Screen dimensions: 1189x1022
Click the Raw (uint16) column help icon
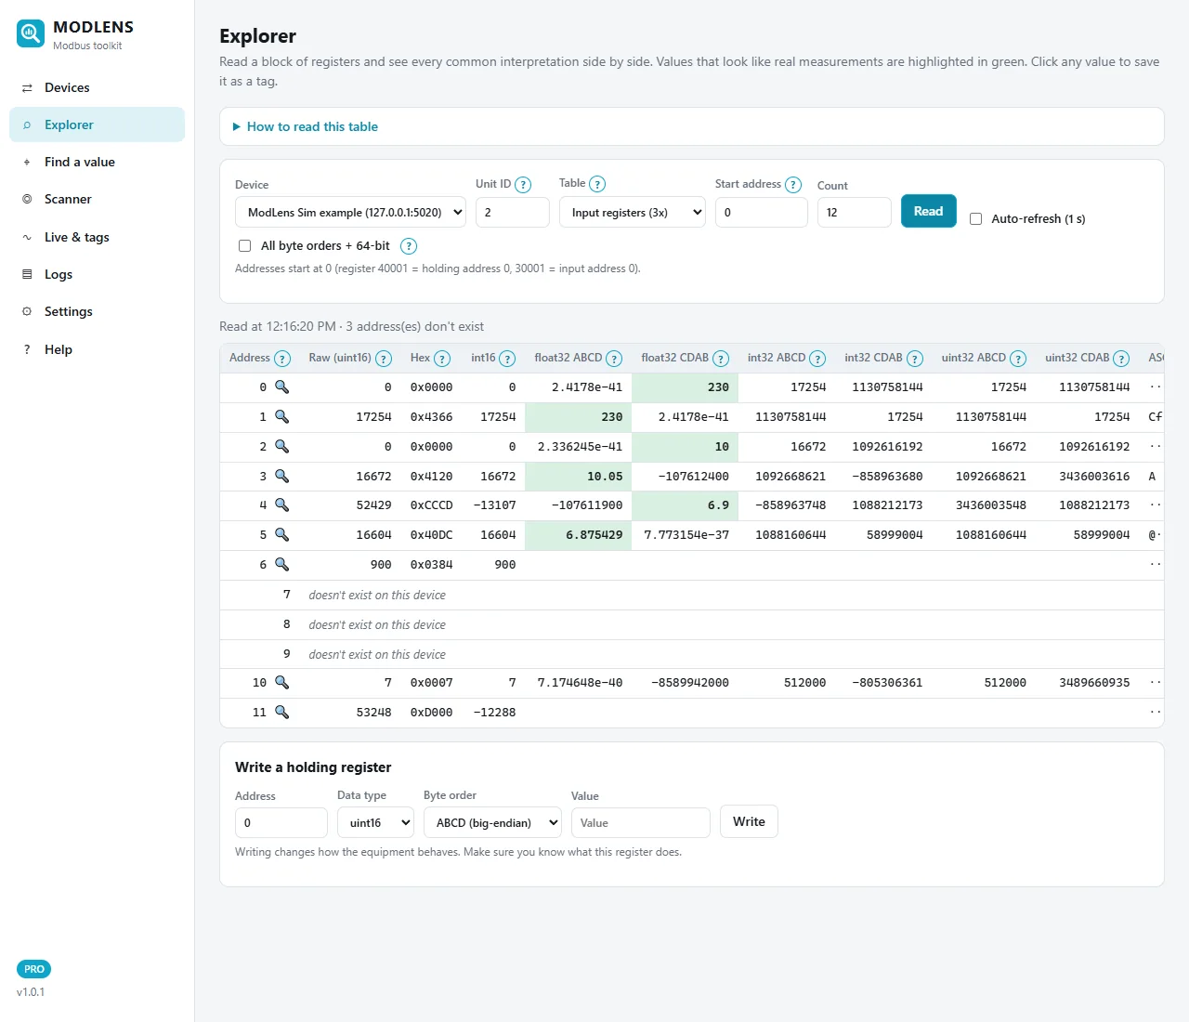pyautogui.click(x=384, y=359)
